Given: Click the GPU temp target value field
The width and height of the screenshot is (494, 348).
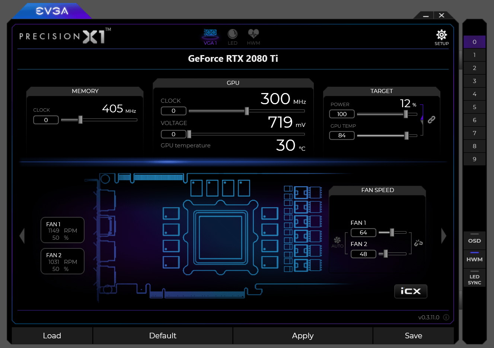Looking at the screenshot, I should coord(342,135).
